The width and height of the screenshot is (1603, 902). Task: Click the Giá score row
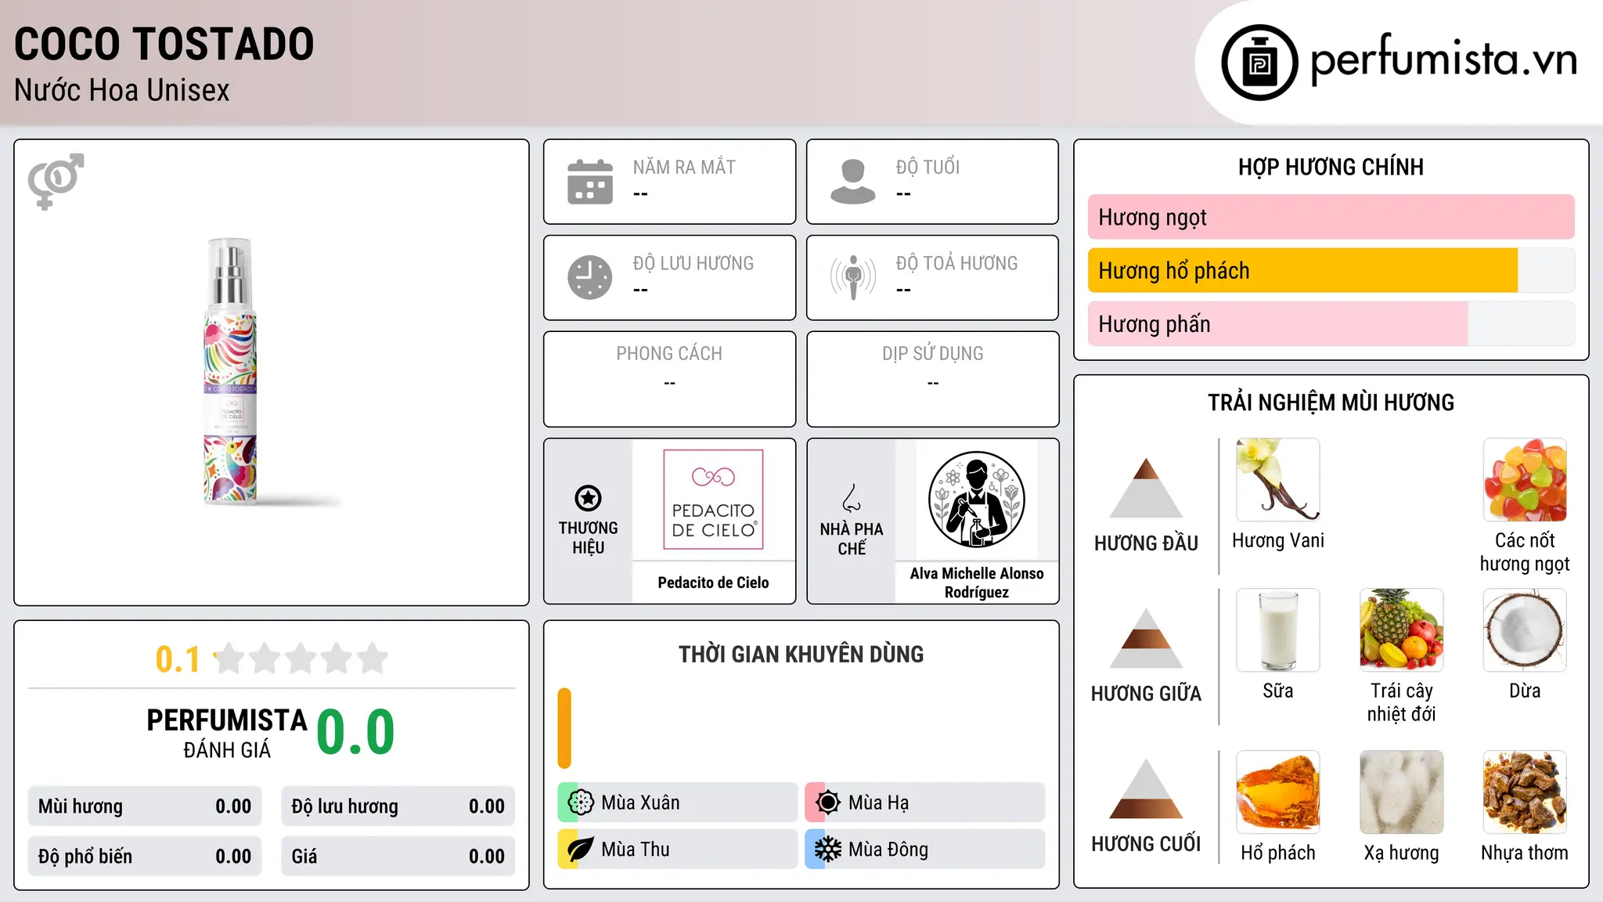pyautogui.click(x=398, y=857)
